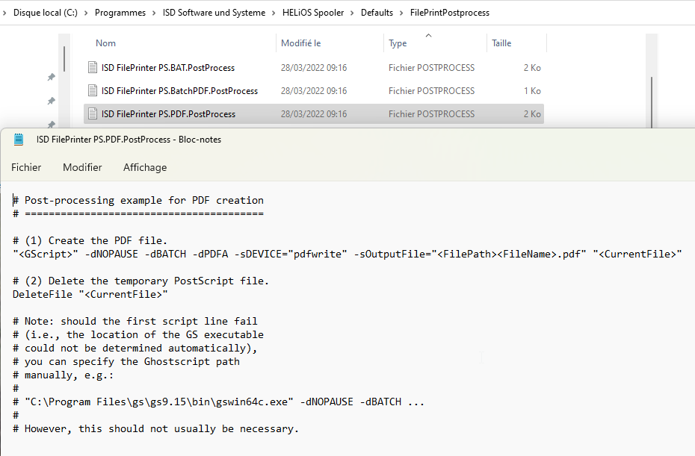Expand the chevron after "Defaults" breadcrumb
This screenshot has width=695, height=456.
(403, 13)
